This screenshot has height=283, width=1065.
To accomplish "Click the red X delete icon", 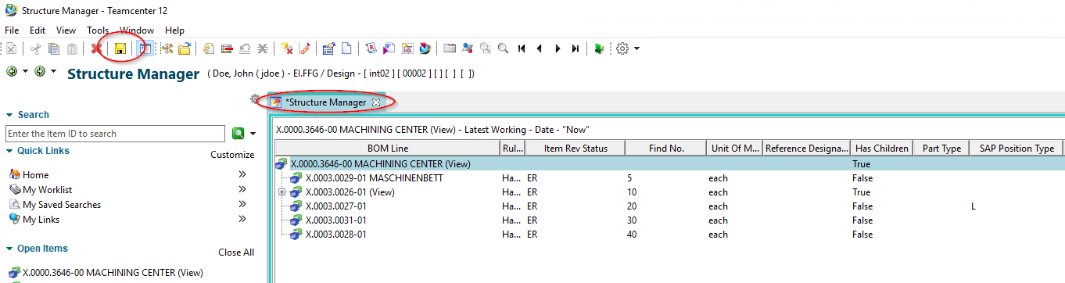I will point(96,48).
